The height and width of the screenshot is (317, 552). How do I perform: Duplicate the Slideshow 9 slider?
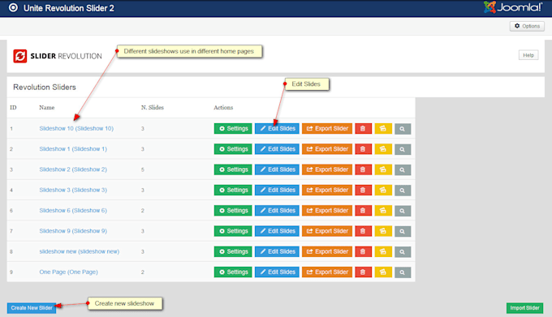(x=383, y=231)
